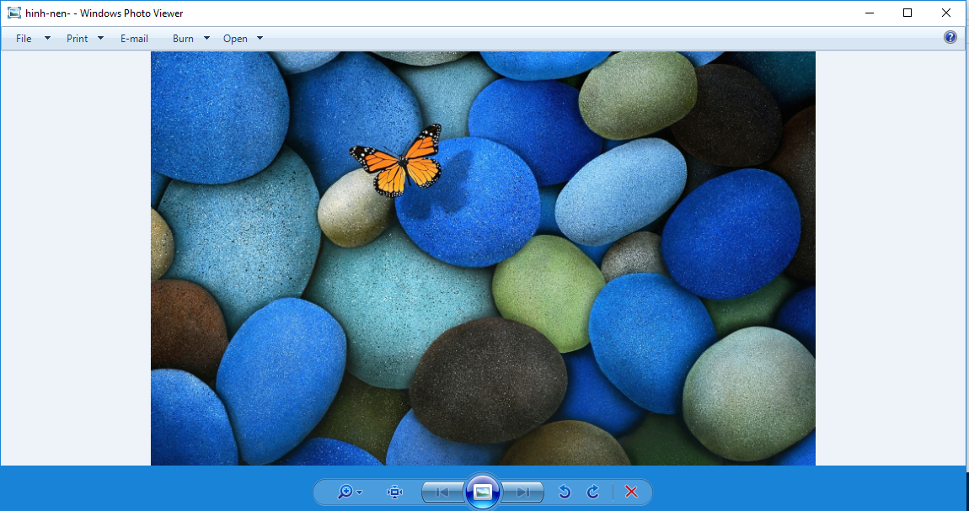Open the Open menu

(x=235, y=38)
